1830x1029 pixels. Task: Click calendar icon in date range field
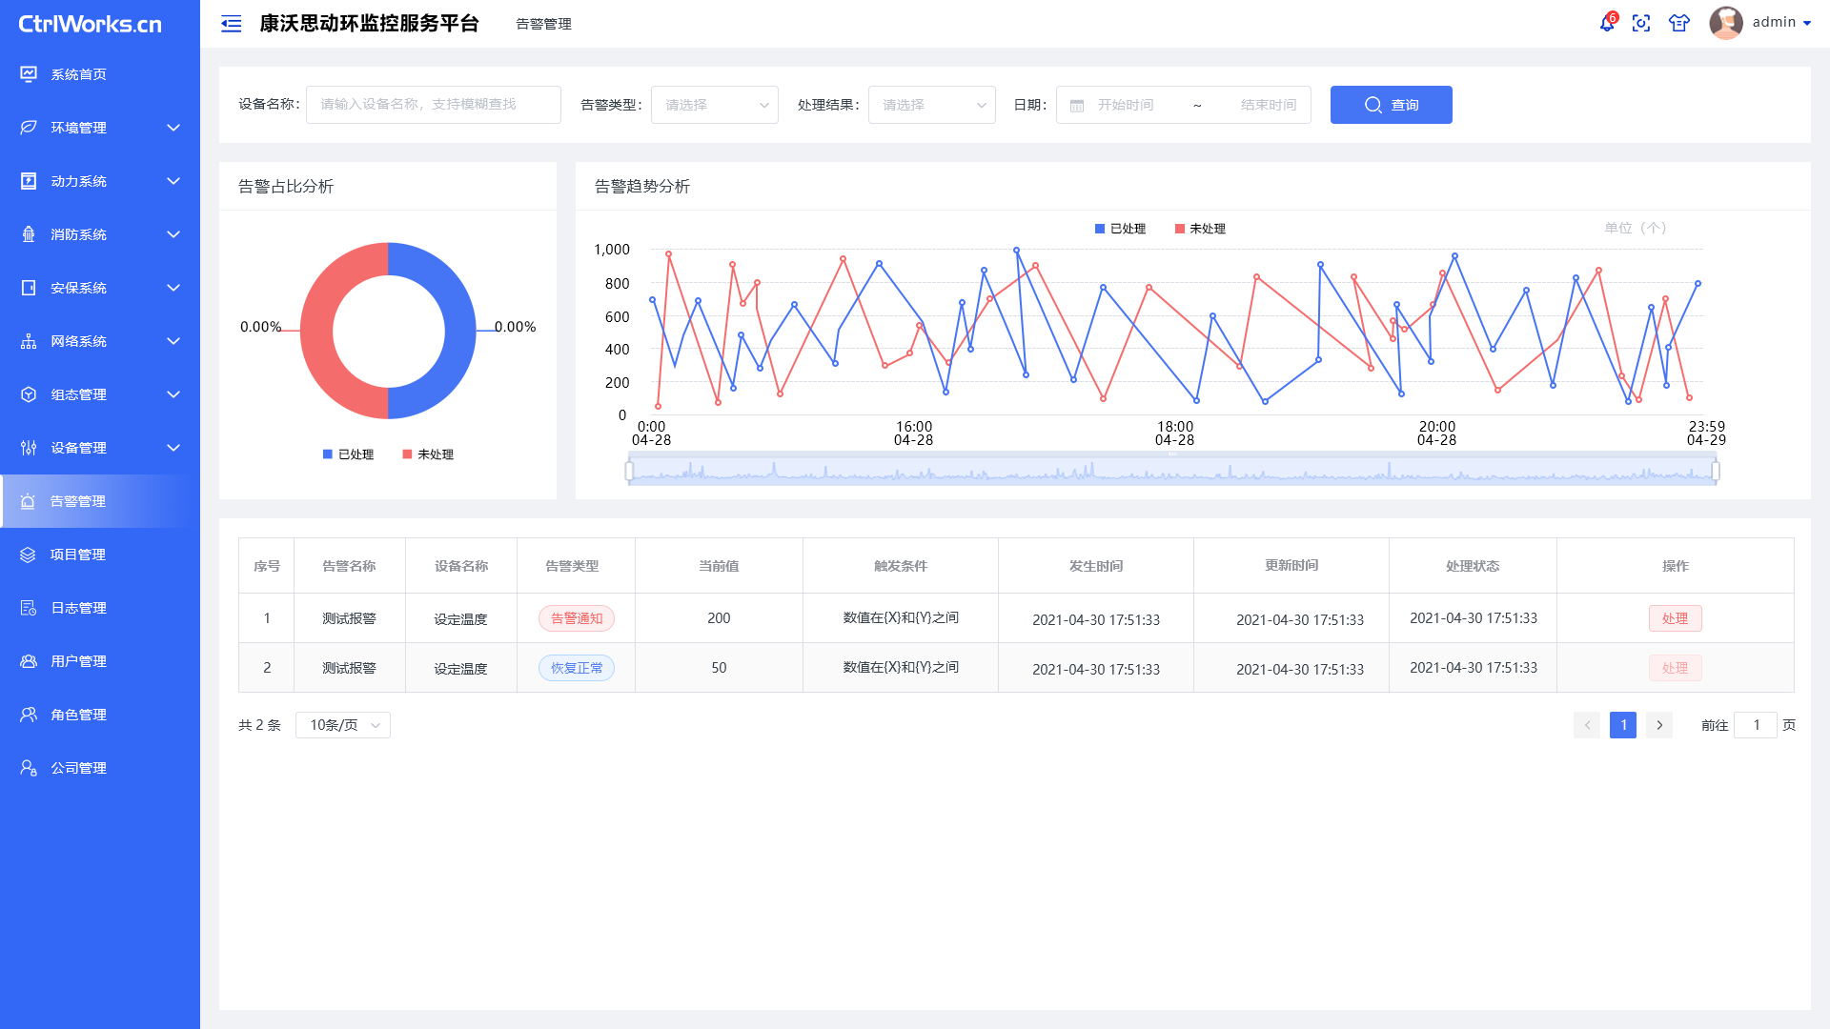point(1077,106)
